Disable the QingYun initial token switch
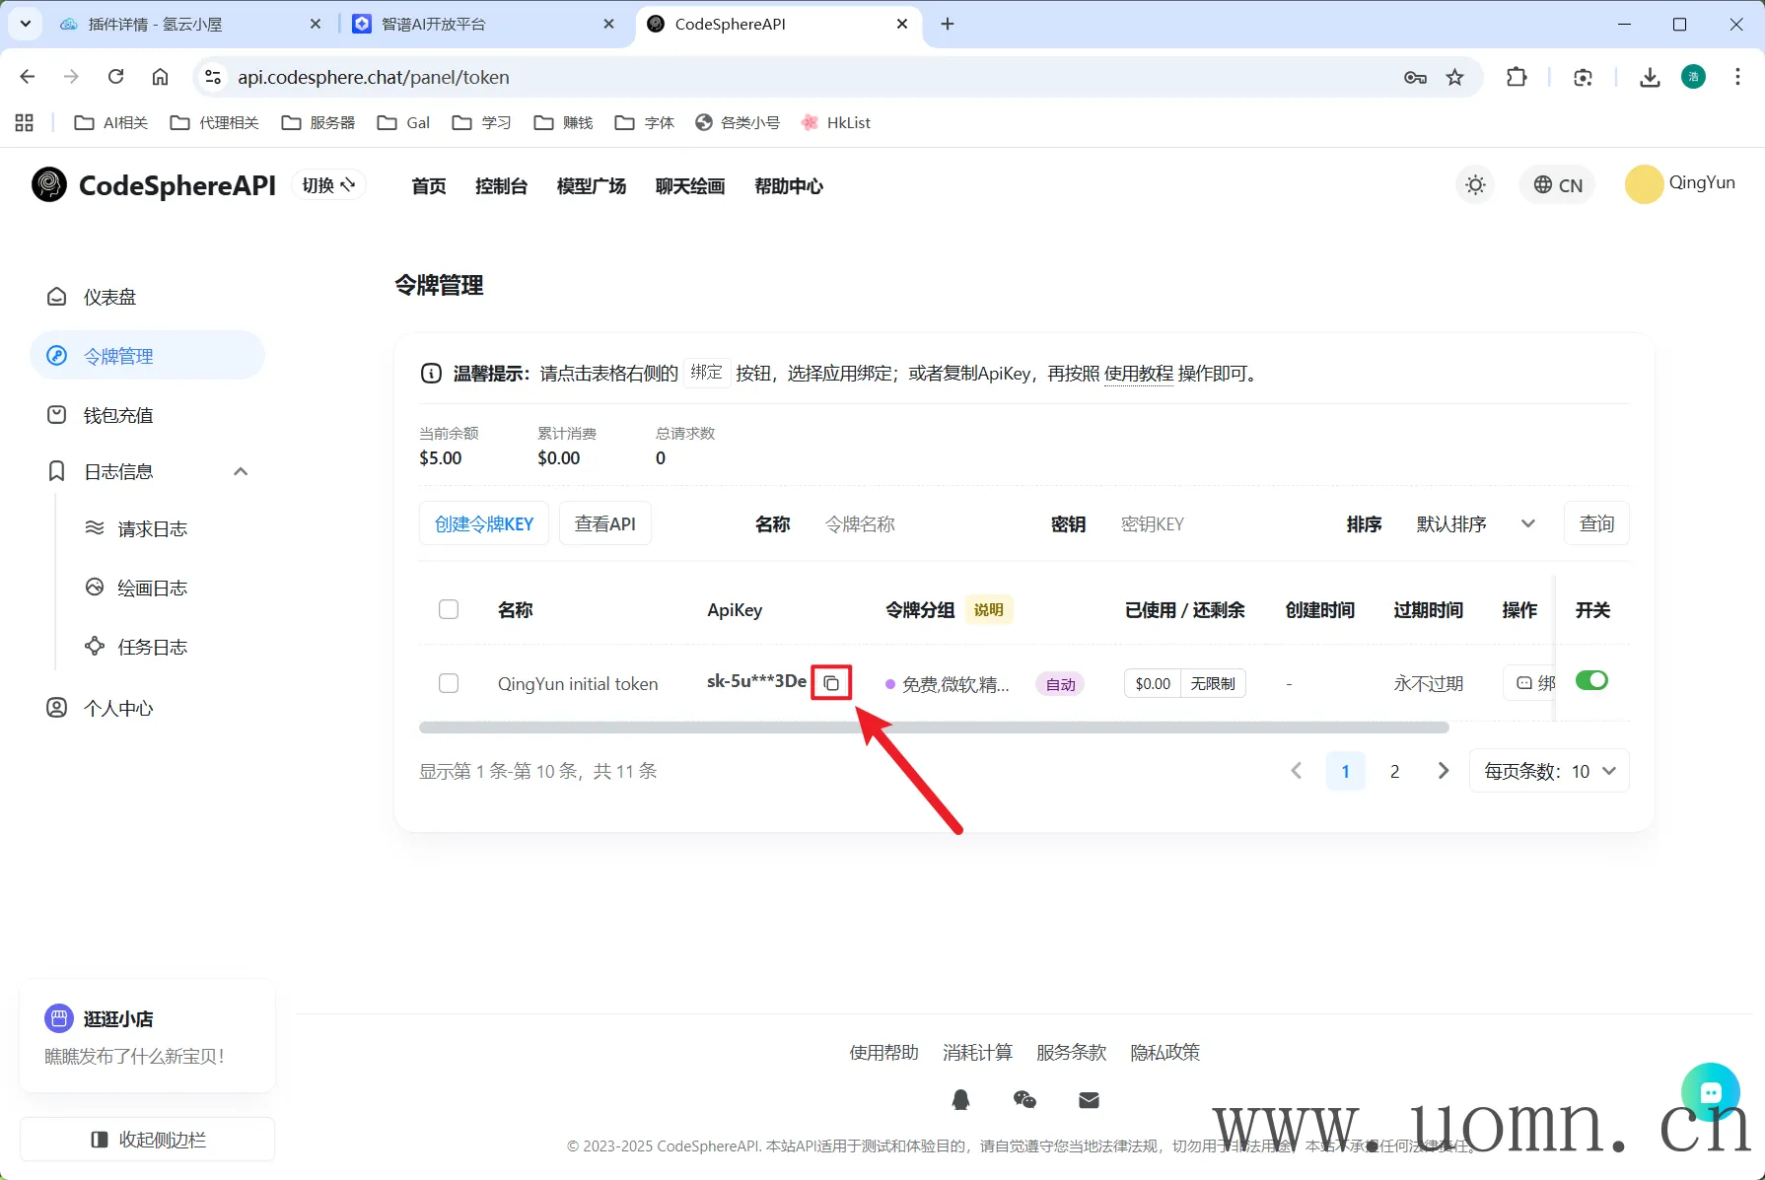This screenshot has height=1180, width=1765. tap(1591, 680)
